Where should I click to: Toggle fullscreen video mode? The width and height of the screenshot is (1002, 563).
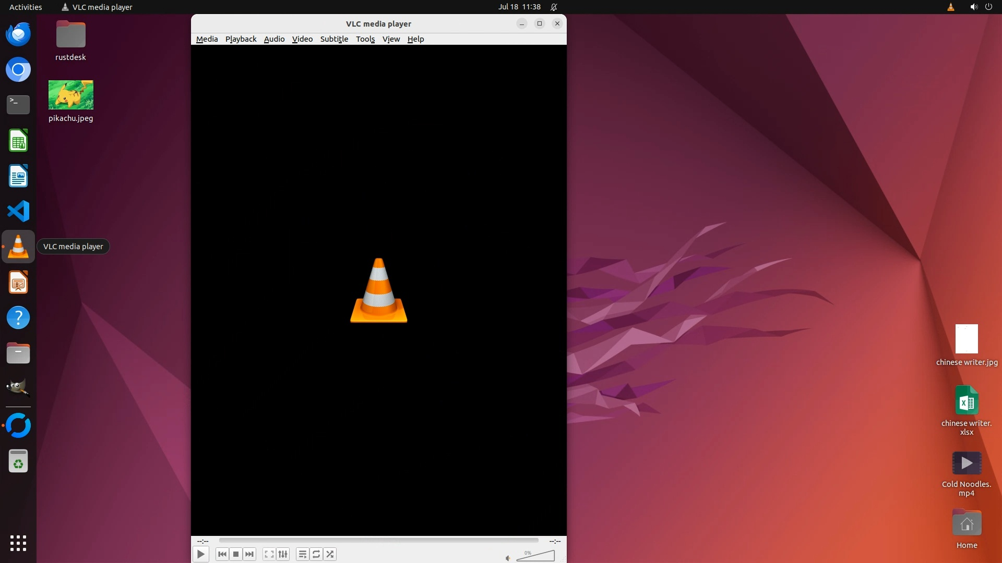(x=269, y=554)
